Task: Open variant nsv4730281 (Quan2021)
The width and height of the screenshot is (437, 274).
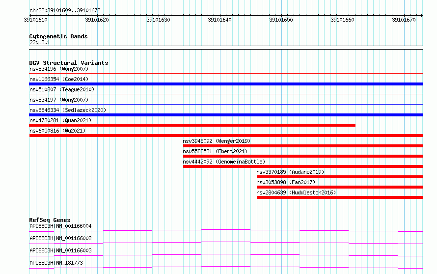Action: tap(60, 120)
